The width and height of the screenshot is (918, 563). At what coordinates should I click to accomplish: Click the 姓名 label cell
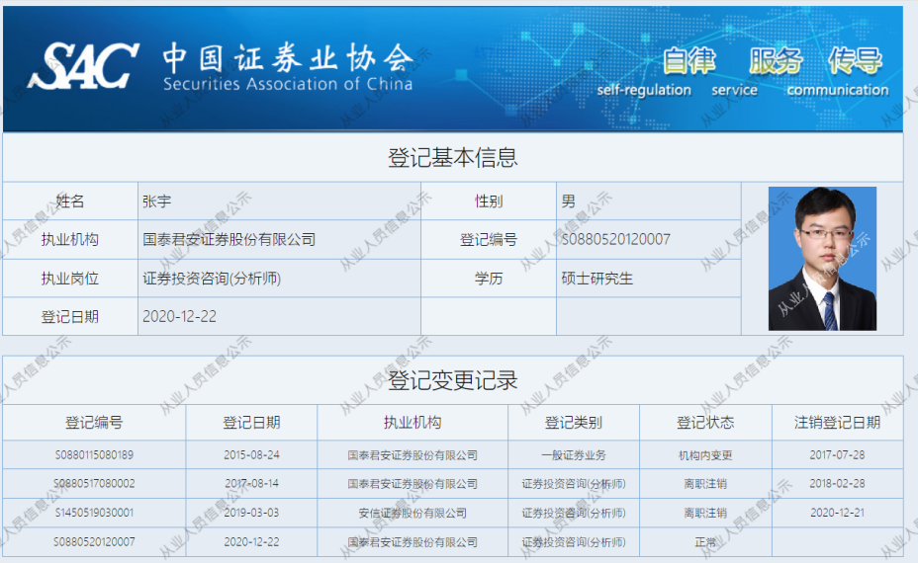[70, 201]
